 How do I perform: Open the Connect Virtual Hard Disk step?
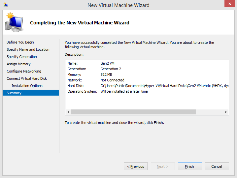point(27,78)
